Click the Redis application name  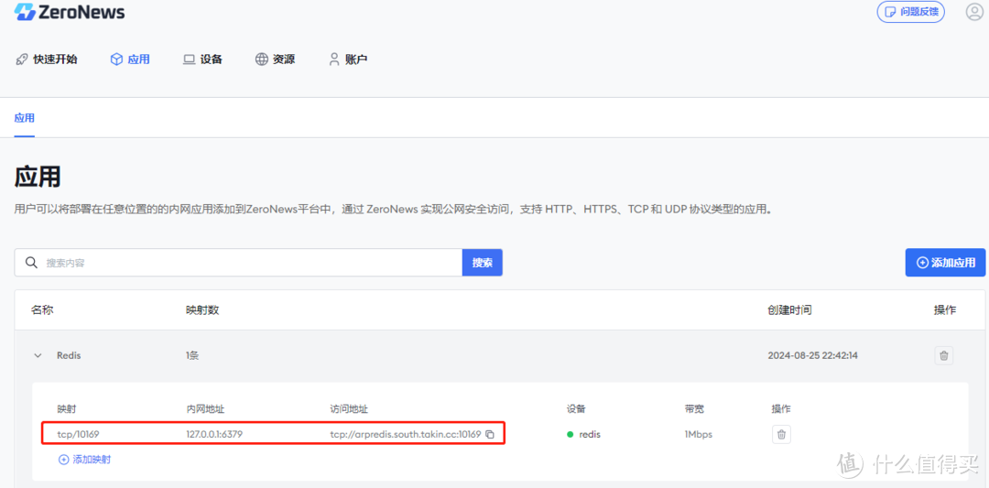click(x=69, y=355)
